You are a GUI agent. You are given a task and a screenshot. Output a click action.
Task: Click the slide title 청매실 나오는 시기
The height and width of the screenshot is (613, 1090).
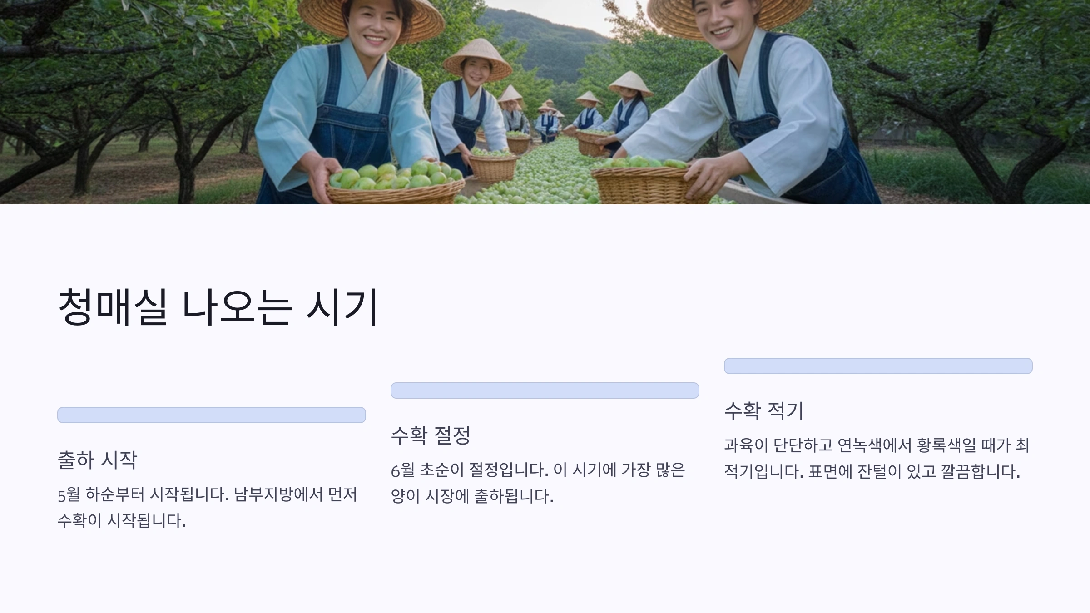218,307
